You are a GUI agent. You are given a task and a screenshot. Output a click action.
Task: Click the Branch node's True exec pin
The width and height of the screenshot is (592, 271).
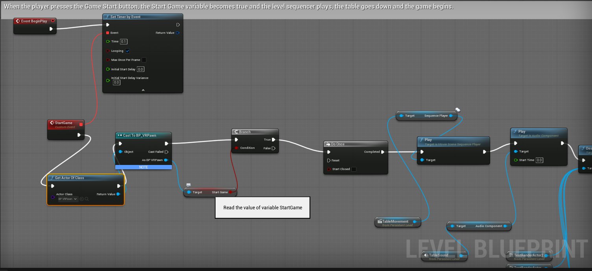tap(274, 139)
